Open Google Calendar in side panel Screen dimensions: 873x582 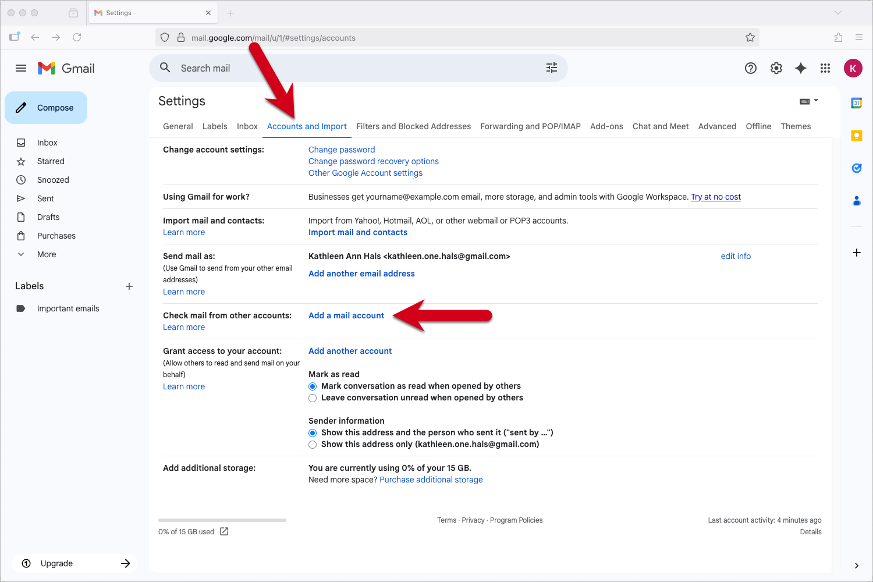pos(857,103)
